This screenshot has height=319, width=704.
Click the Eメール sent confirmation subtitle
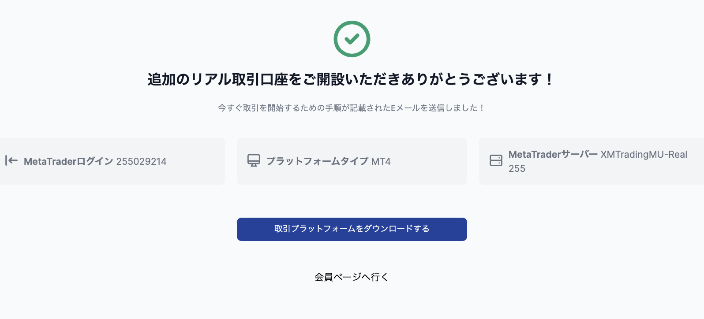(352, 108)
